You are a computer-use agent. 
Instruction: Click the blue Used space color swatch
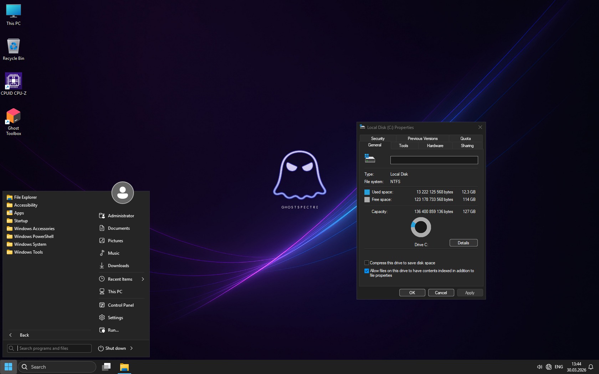click(x=367, y=192)
